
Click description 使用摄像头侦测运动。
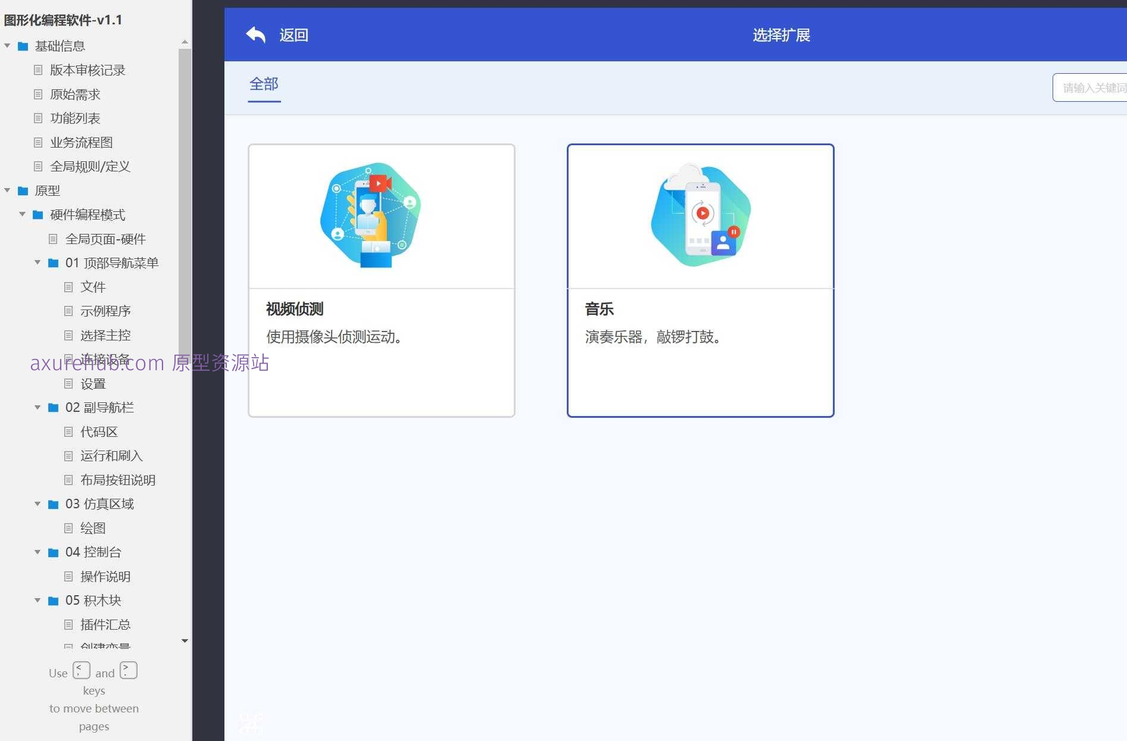point(335,337)
